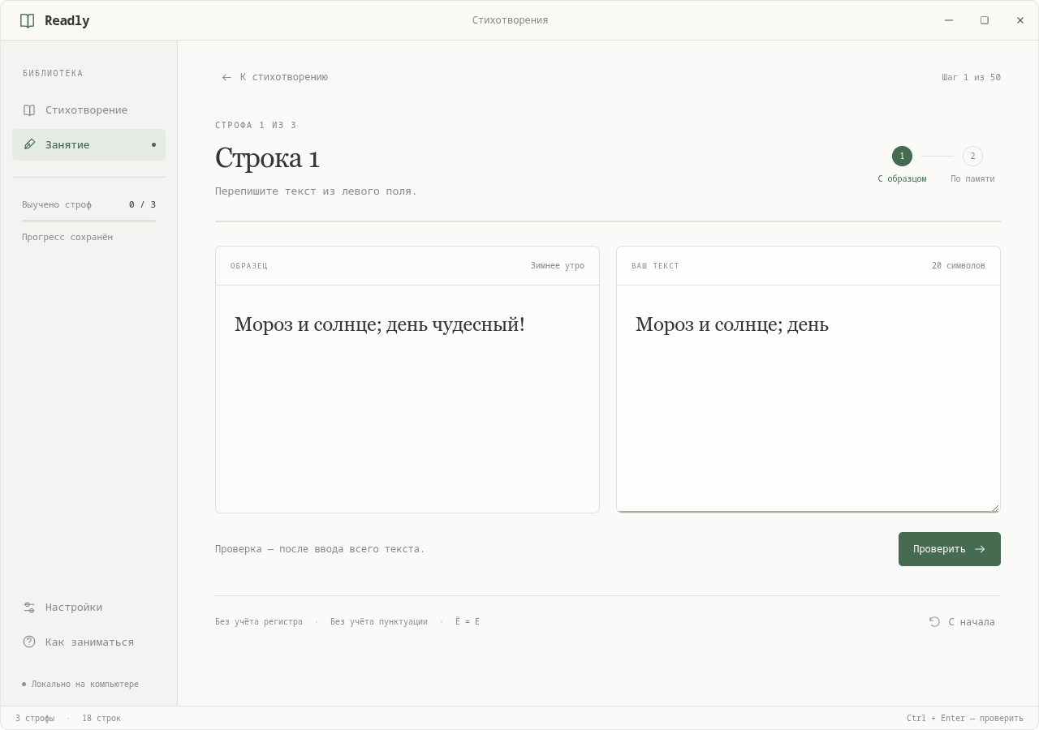Viewport: 1039px width, 730px height.
Task: Click the С образцом step label
Action: 902,179
